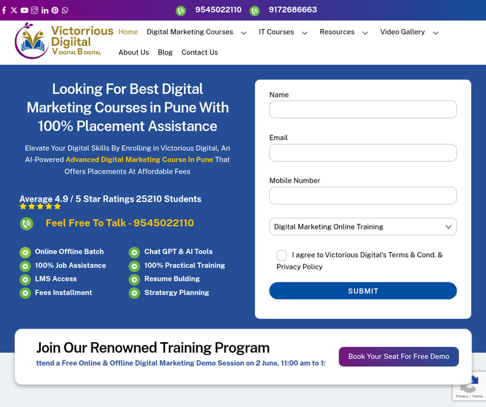Go to the Home menu item
The height and width of the screenshot is (407, 486).
click(128, 32)
